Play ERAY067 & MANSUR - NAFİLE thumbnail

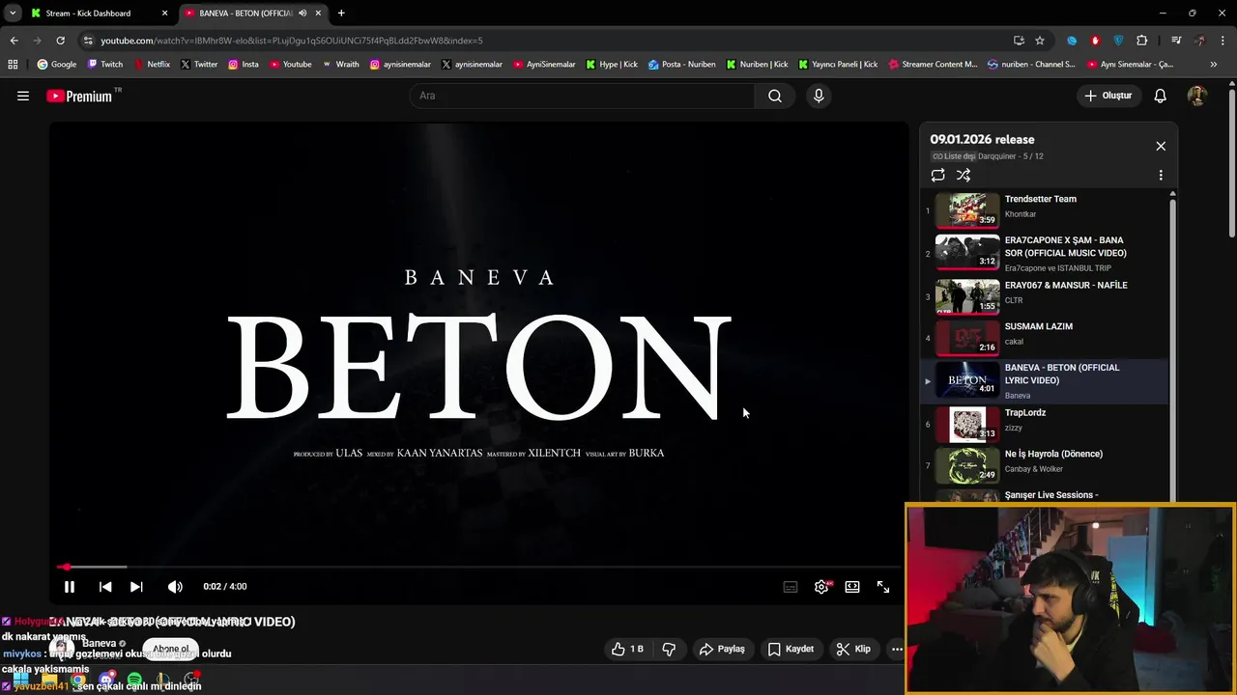click(x=967, y=296)
